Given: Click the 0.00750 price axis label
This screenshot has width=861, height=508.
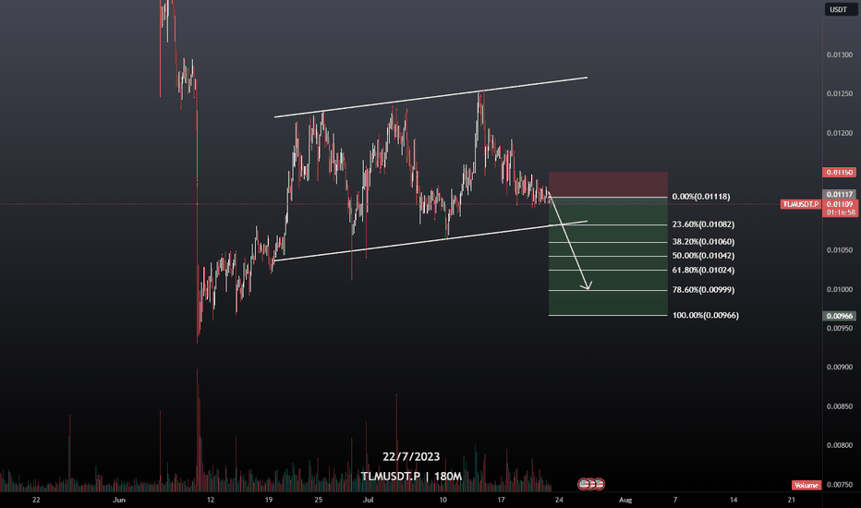Looking at the screenshot, I should pos(840,485).
